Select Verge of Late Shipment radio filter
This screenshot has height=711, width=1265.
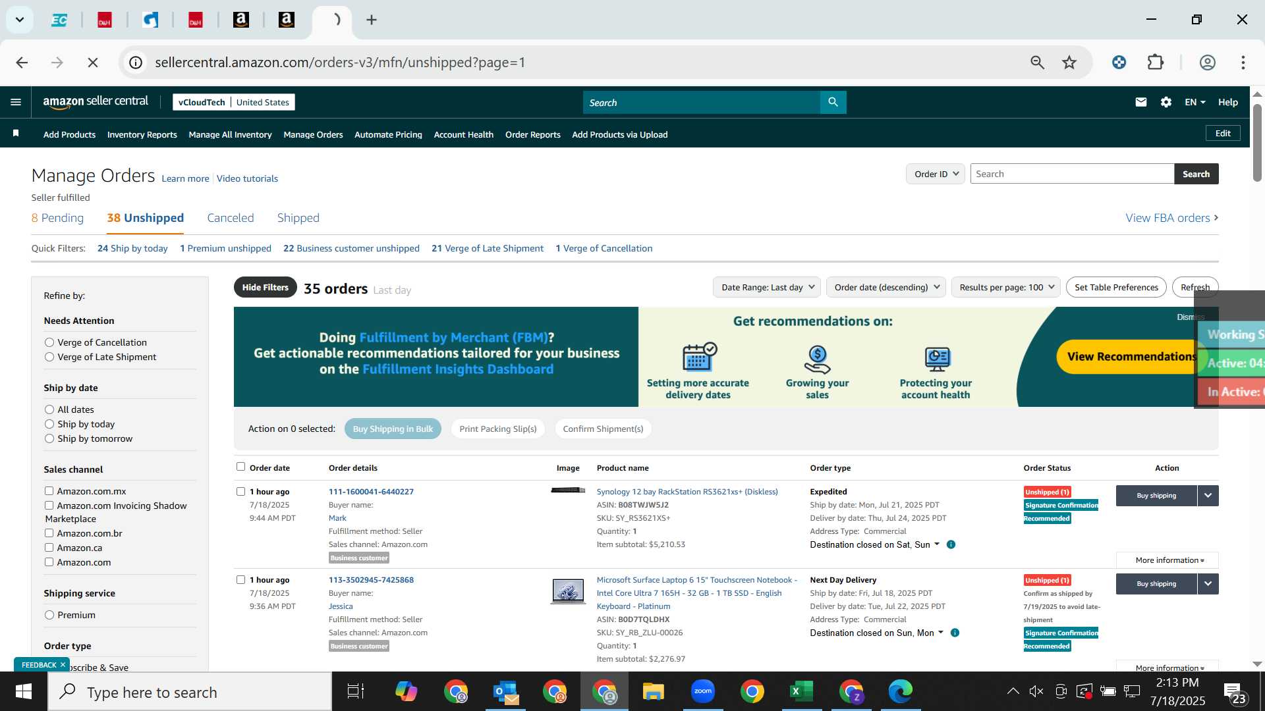(49, 357)
